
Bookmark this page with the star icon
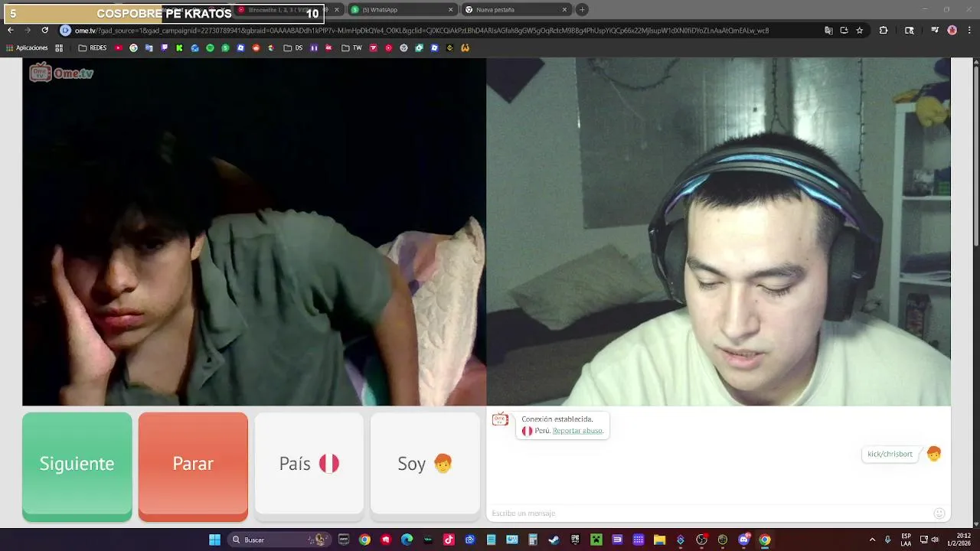tap(860, 31)
